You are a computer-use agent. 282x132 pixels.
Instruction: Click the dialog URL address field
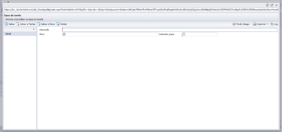[x=141, y=10]
